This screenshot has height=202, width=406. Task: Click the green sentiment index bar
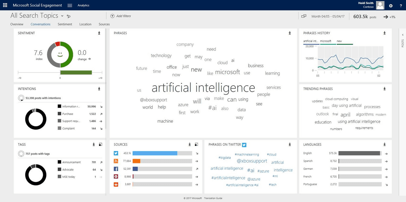click(76, 72)
